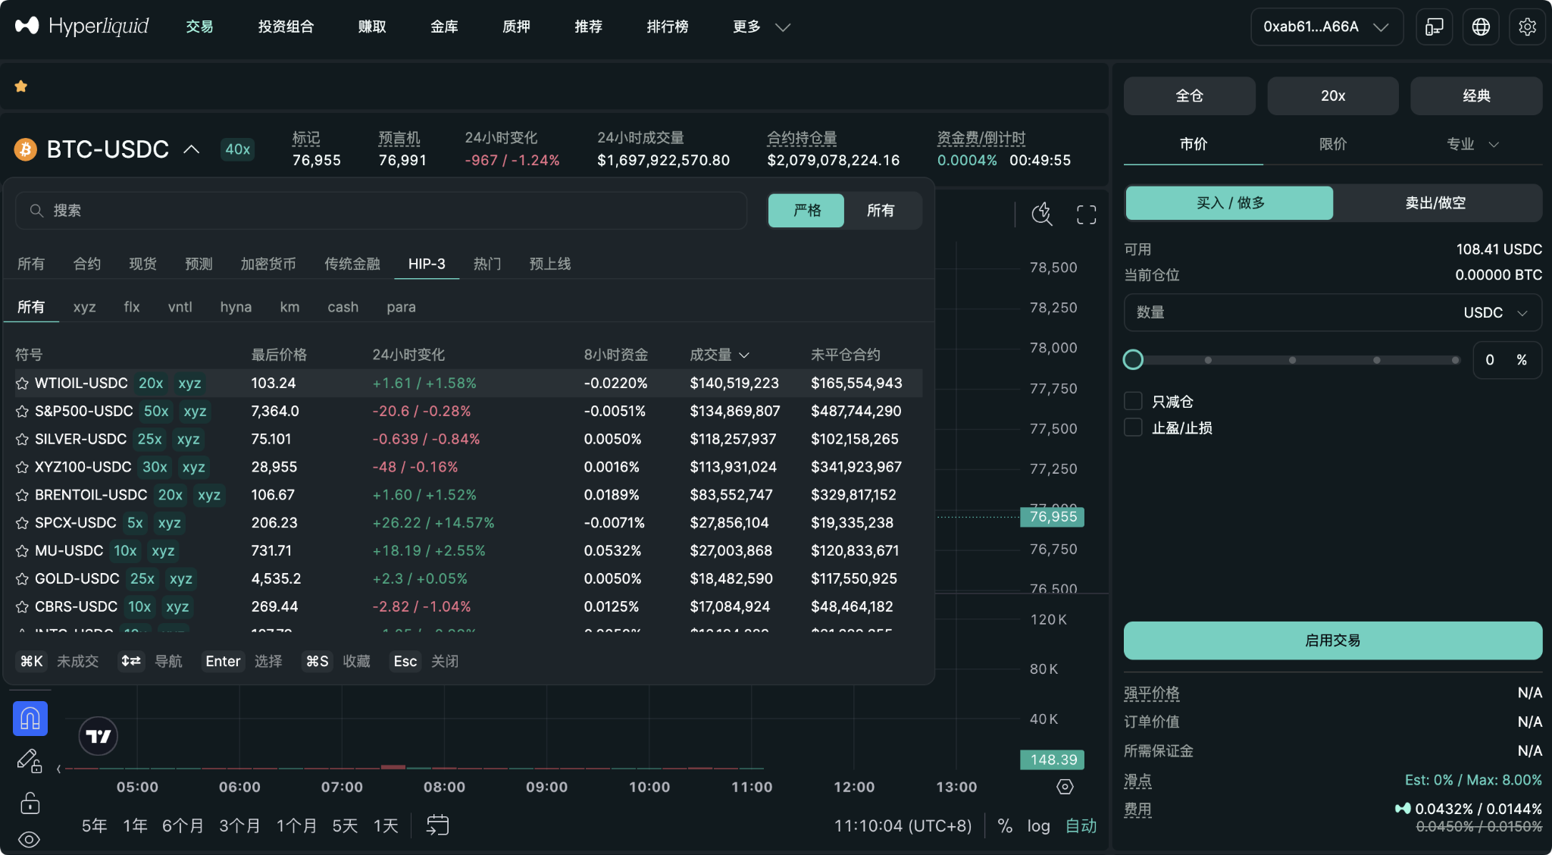
Task: Favorite the S&P500-USDC row star
Action: 22,412
